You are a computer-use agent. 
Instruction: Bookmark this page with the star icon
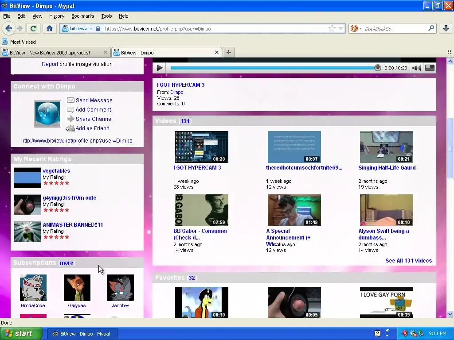click(332, 28)
